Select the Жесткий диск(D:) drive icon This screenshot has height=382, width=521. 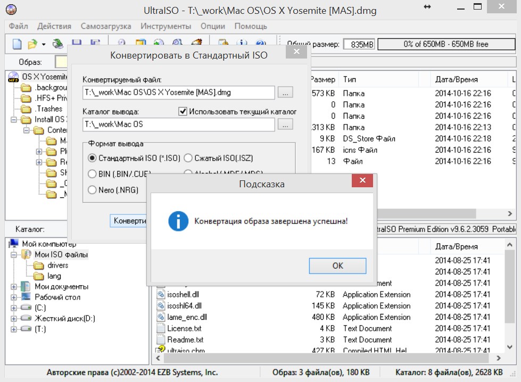26,318
